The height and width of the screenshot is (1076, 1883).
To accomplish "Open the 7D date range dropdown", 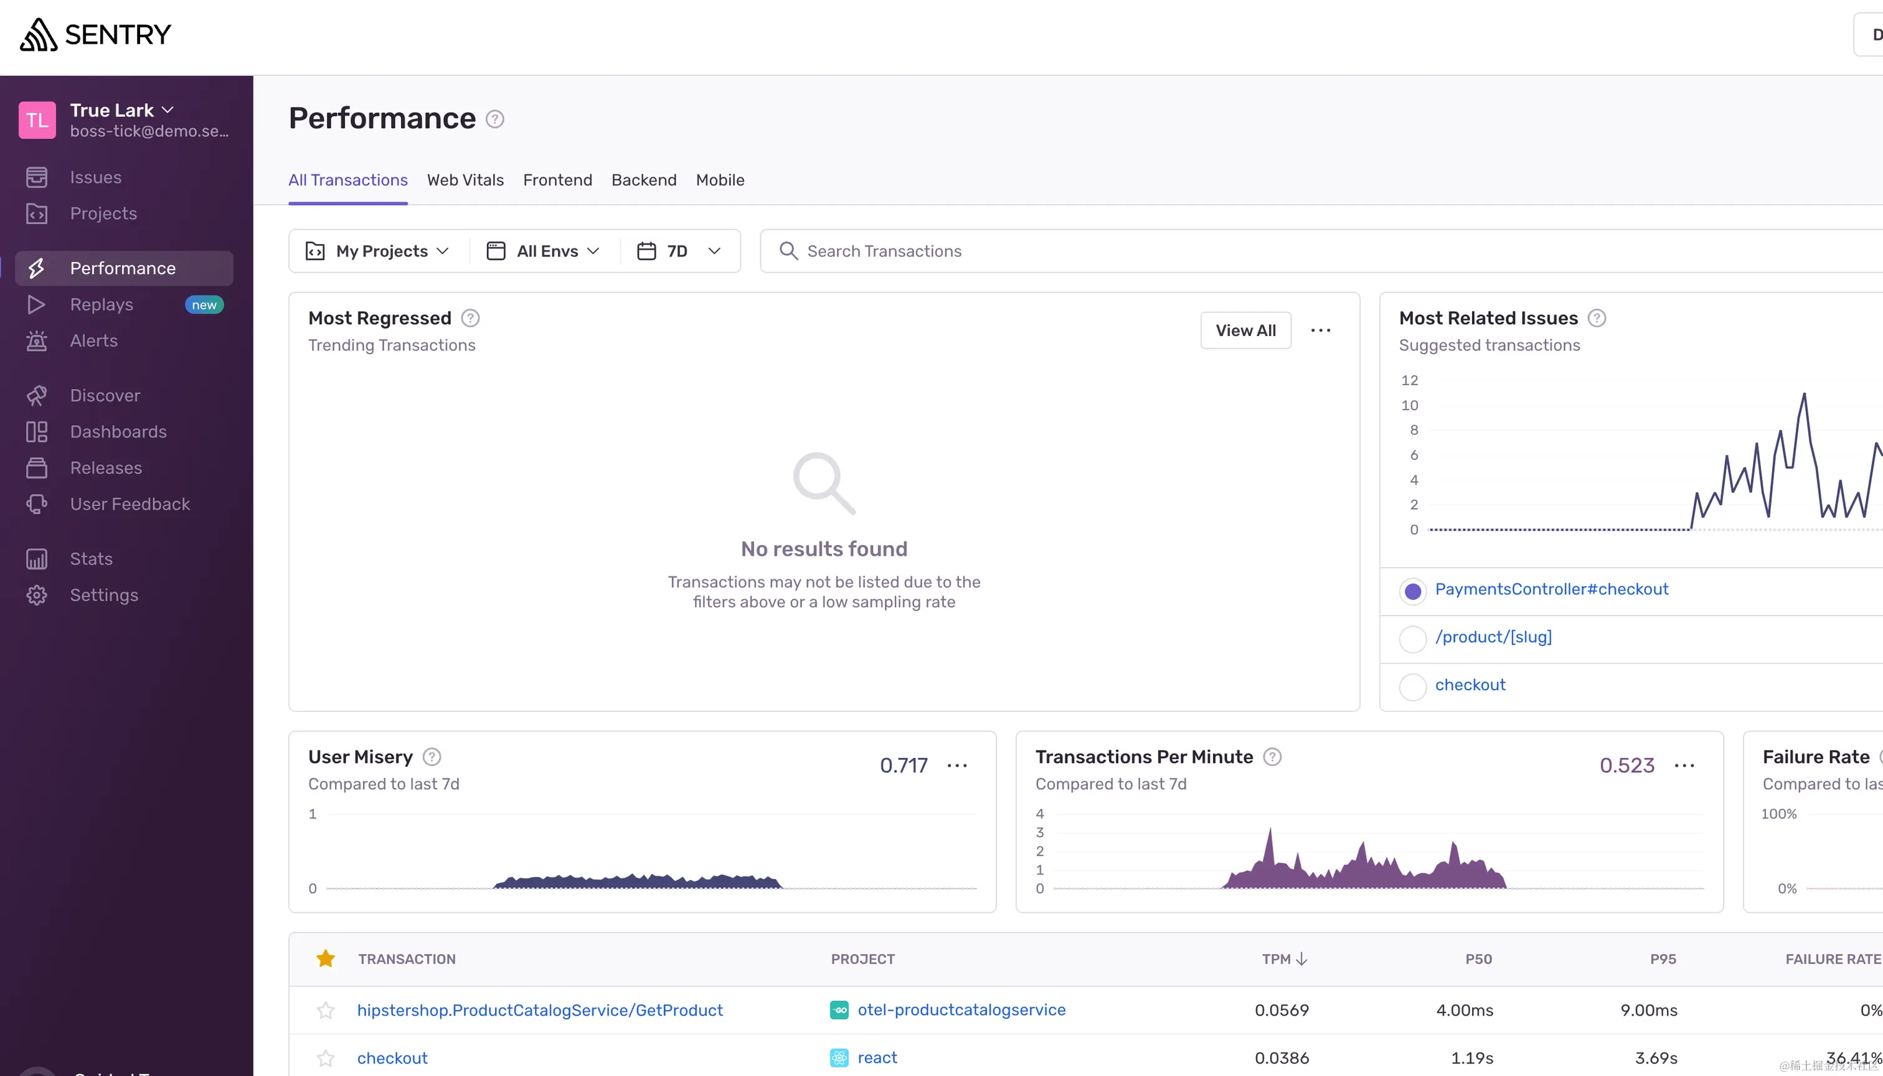I will (x=679, y=251).
